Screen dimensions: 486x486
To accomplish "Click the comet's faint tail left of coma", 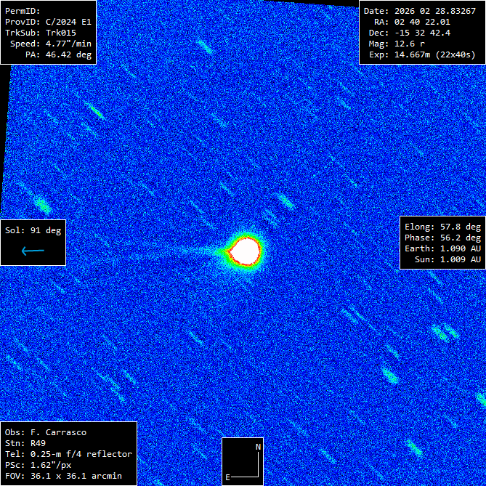I will [x=193, y=251].
